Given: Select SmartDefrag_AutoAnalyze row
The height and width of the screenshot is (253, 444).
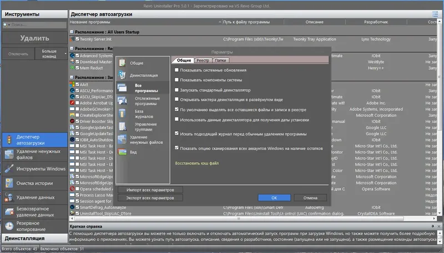Looking at the screenshot, I should pyautogui.click(x=253, y=207).
